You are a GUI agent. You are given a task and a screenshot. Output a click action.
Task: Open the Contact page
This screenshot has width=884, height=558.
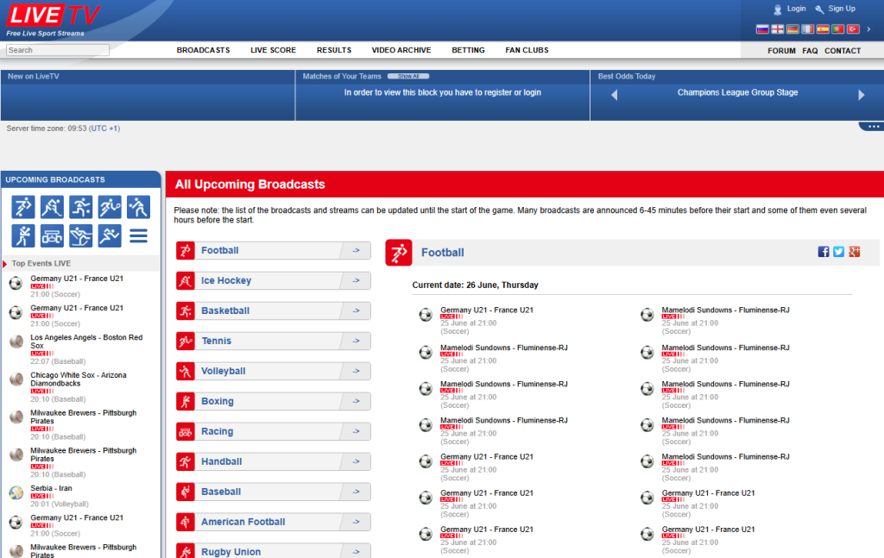pos(843,51)
